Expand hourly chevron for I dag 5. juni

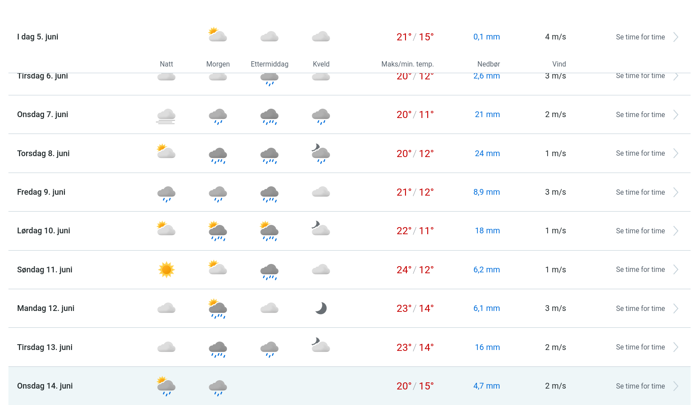[x=675, y=37]
